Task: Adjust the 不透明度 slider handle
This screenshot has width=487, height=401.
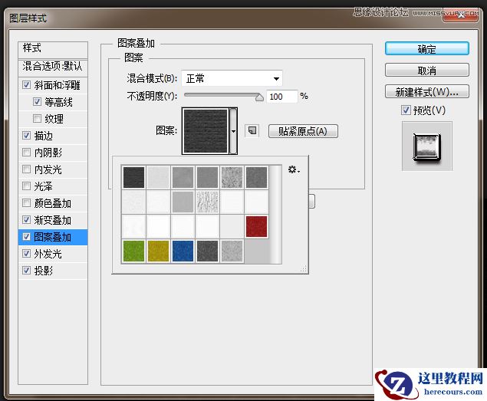Action: click(x=259, y=97)
